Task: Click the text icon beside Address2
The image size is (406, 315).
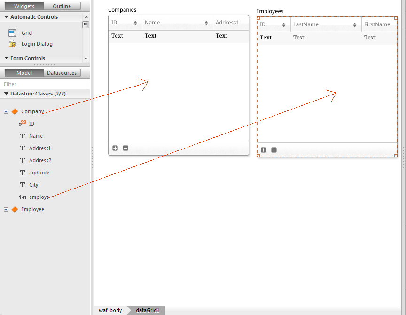Action: pos(23,160)
